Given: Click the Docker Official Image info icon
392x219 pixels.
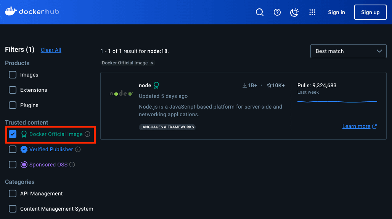Looking at the screenshot, I should 87,134.
